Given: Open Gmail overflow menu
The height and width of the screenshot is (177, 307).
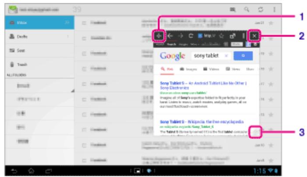Looking at the screenshot, I should click(x=274, y=10).
